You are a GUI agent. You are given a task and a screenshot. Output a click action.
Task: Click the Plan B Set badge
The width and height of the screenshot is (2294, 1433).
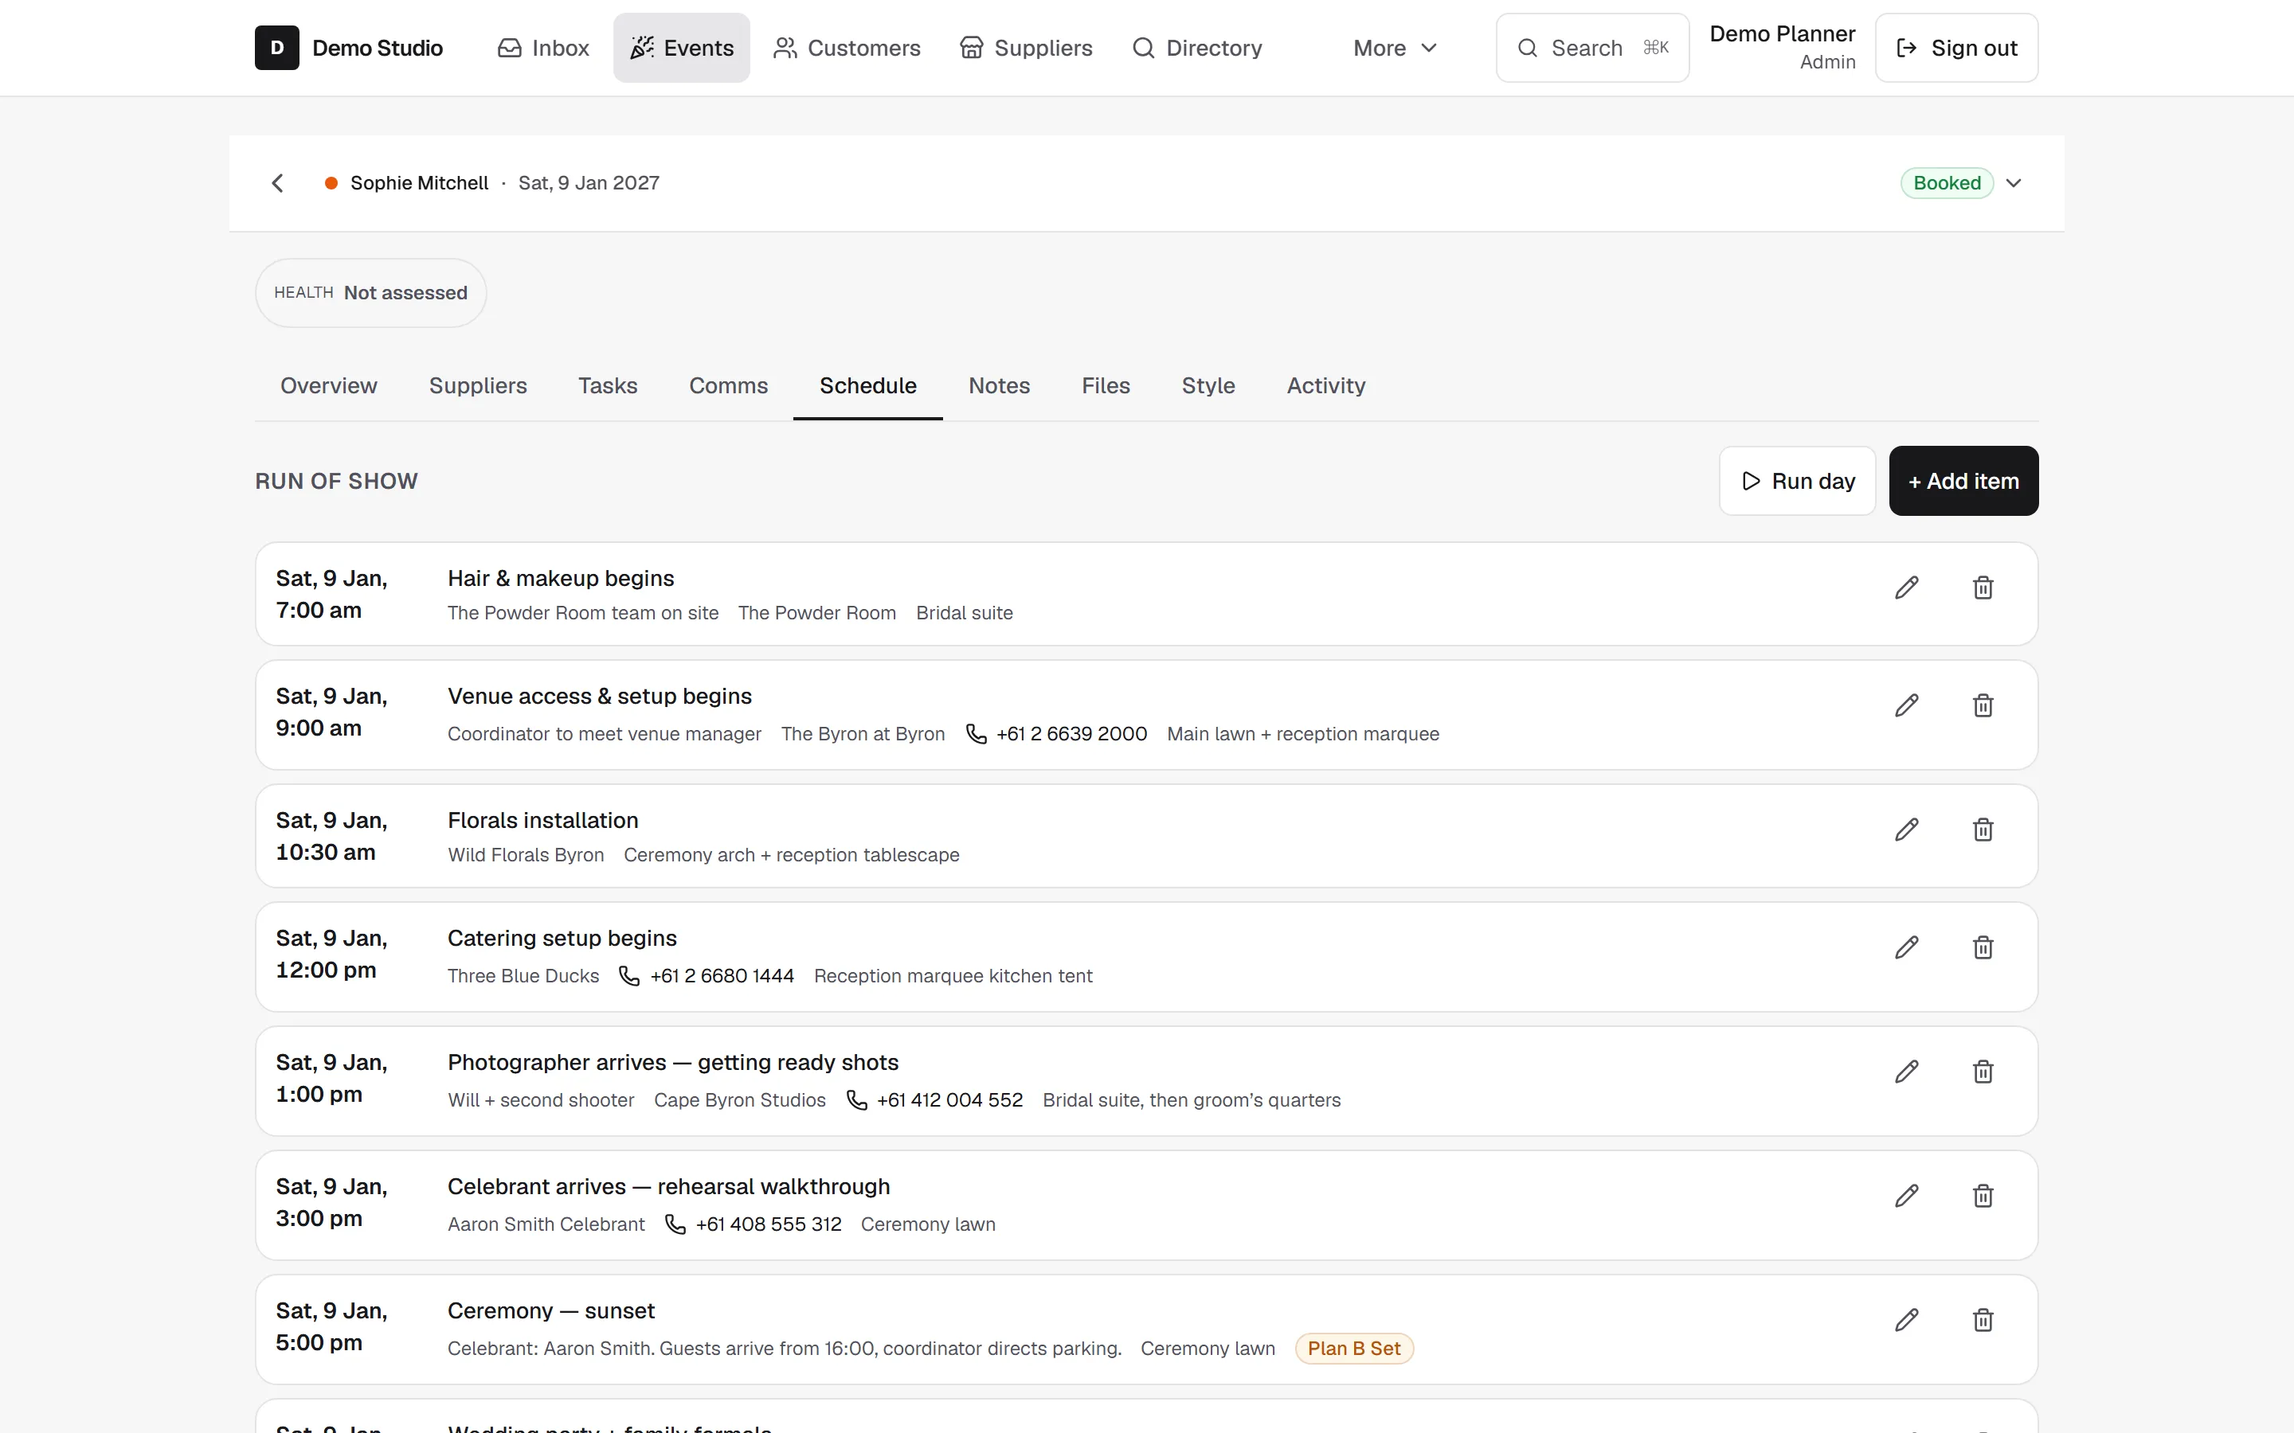point(1353,1349)
